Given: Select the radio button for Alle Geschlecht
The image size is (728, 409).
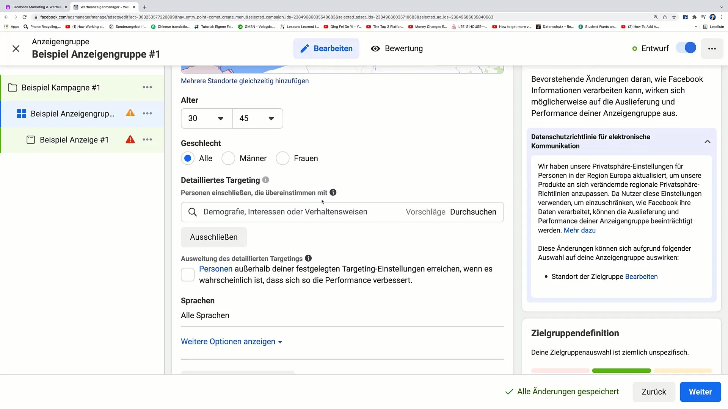Looking at the screenshot, I should click(188, 158).
